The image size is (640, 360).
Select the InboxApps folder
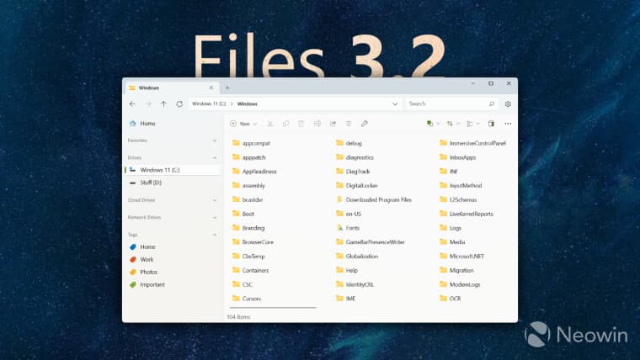pyautogui.click(x=458, y=157)
